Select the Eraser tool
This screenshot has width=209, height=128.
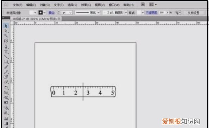6,82
